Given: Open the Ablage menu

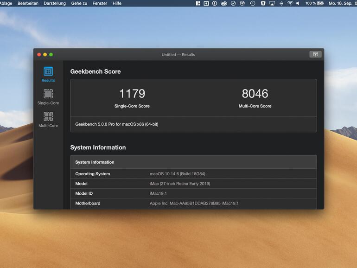Looking at the screenshot, I should [x=6, y=3].
